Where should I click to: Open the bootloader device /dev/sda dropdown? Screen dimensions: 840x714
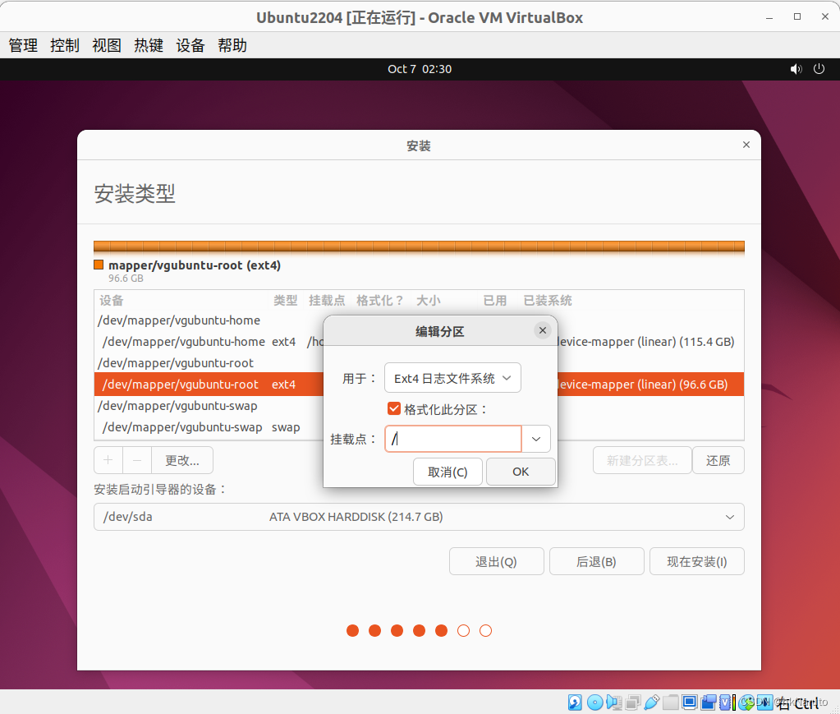[x=419, y=518]
